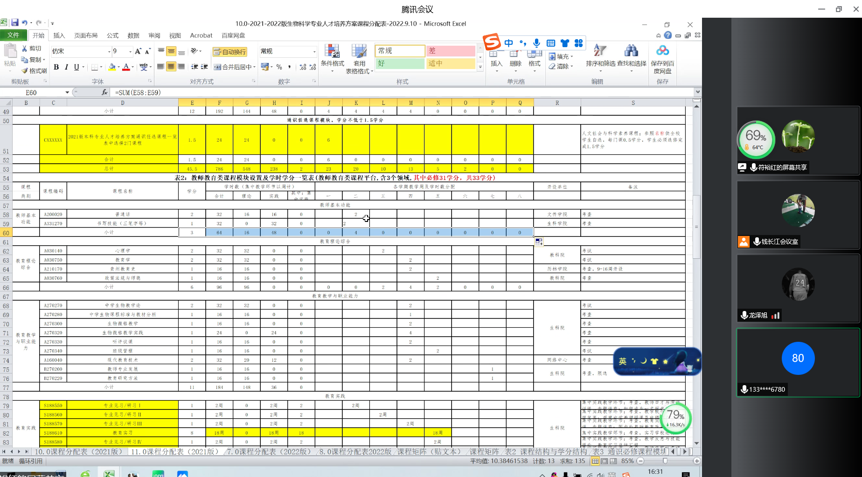This screenshot has width=862, height=477.
Task: Apply the 好 green cell style swatch
Action: [x=399, y=63]
